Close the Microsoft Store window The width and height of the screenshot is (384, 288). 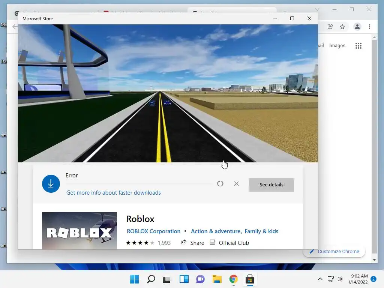(x=309, y=18)
